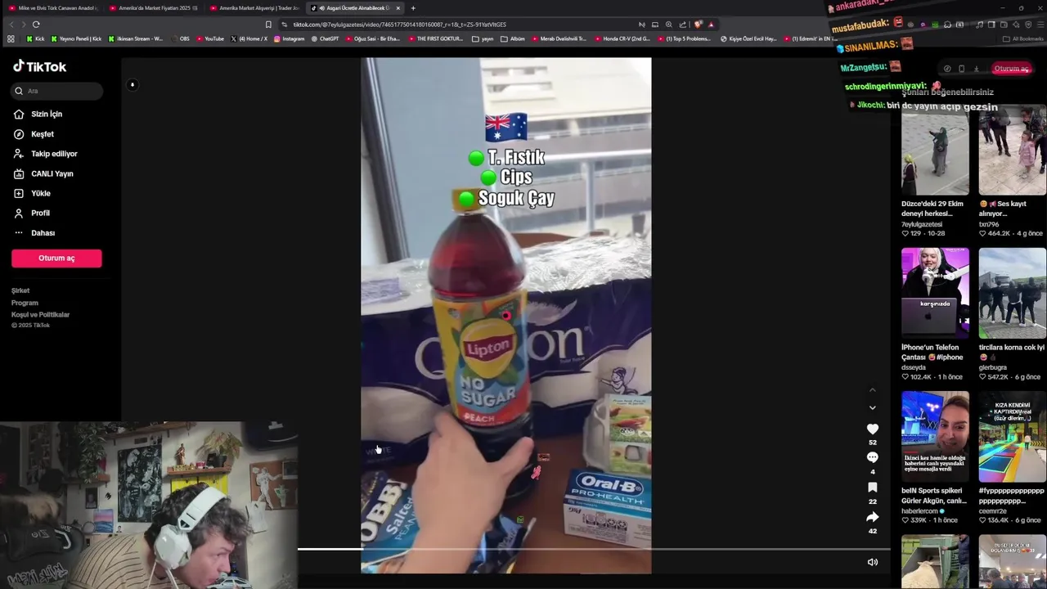1047x589 pixels.
Task: Open the #fyppppp trampoline video thumbnail
Action: 1013,437
